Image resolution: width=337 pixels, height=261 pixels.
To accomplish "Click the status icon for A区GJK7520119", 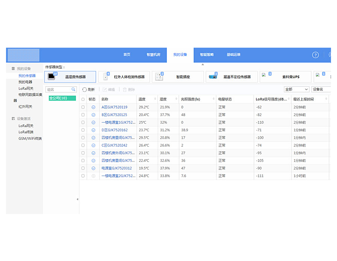I will point(93,107).
